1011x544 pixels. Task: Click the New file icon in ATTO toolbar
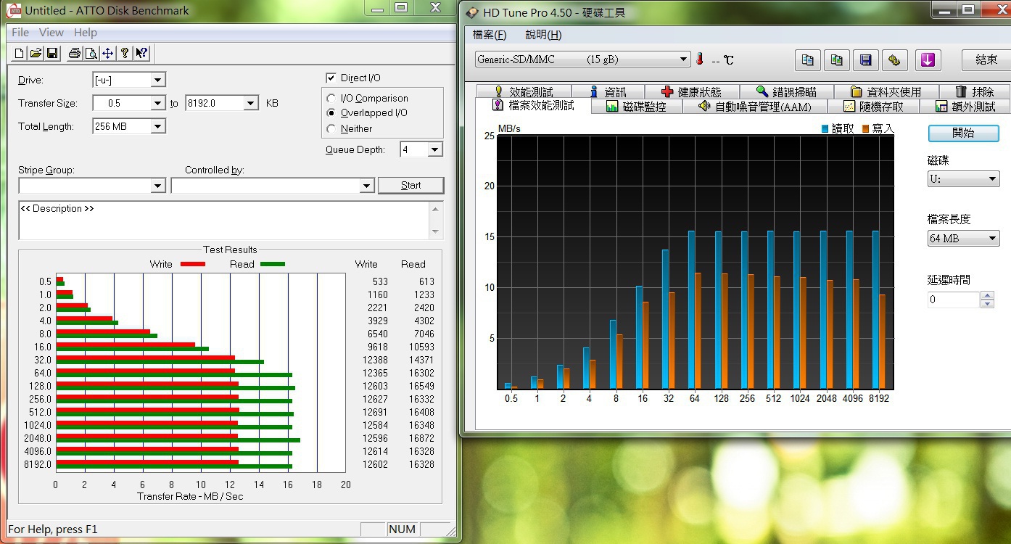pyautogui.click(x=20, y=53)
